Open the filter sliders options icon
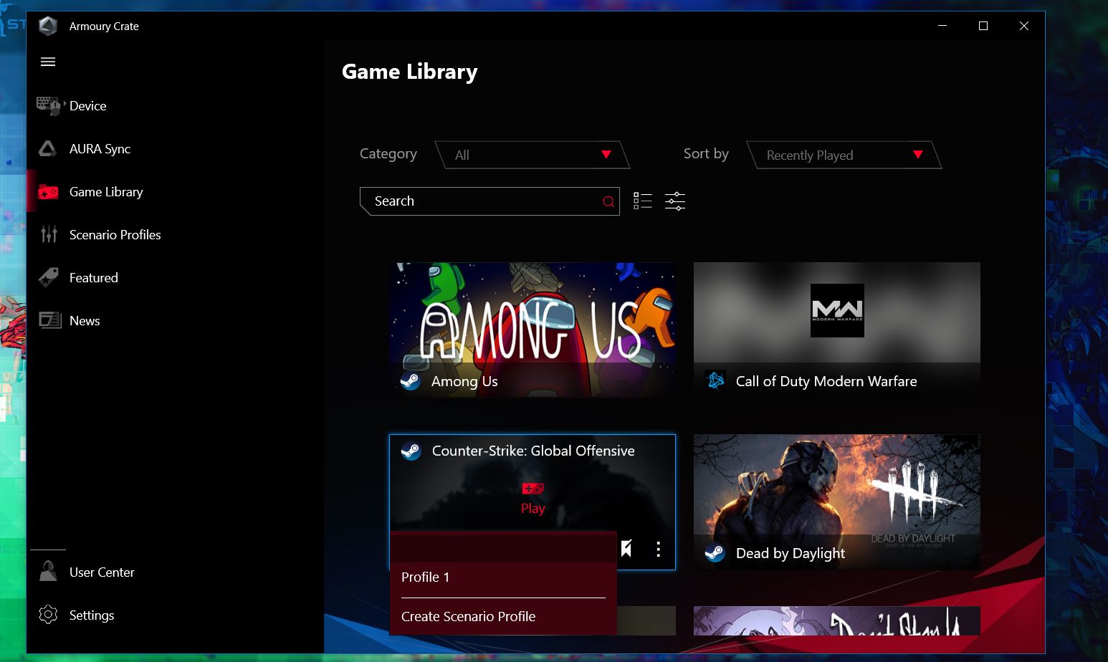 (675, 201)
